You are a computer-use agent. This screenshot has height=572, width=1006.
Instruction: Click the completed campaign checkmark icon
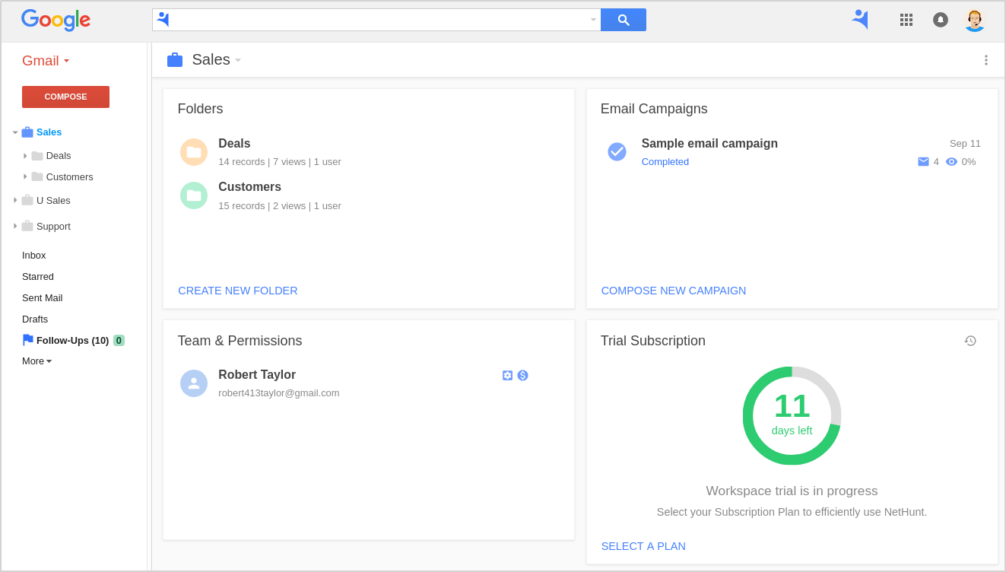point(617,151)
